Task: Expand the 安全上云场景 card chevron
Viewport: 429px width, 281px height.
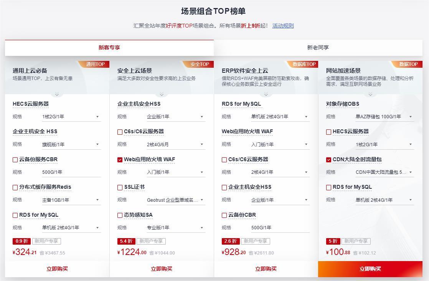Action: coord(162,94)
